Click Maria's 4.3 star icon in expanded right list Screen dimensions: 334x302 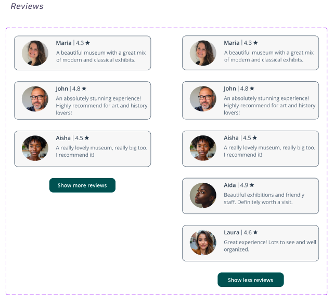pyautogui.click(x=255, y=43)
